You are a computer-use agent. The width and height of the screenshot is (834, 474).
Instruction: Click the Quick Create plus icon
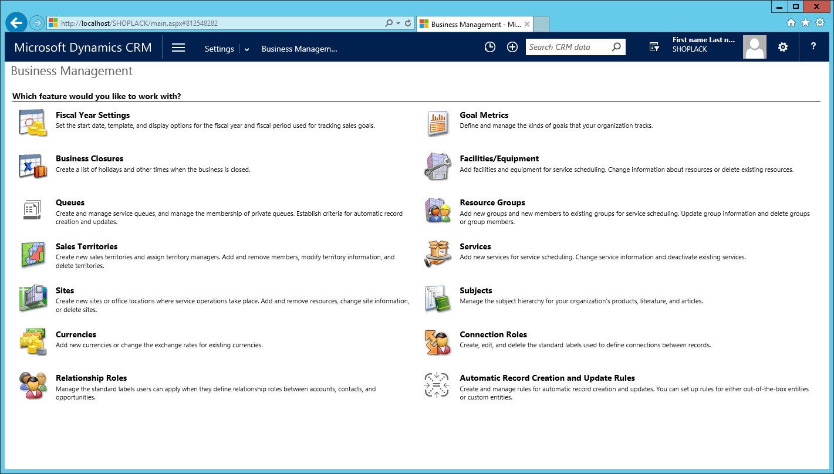coord(512,48)
